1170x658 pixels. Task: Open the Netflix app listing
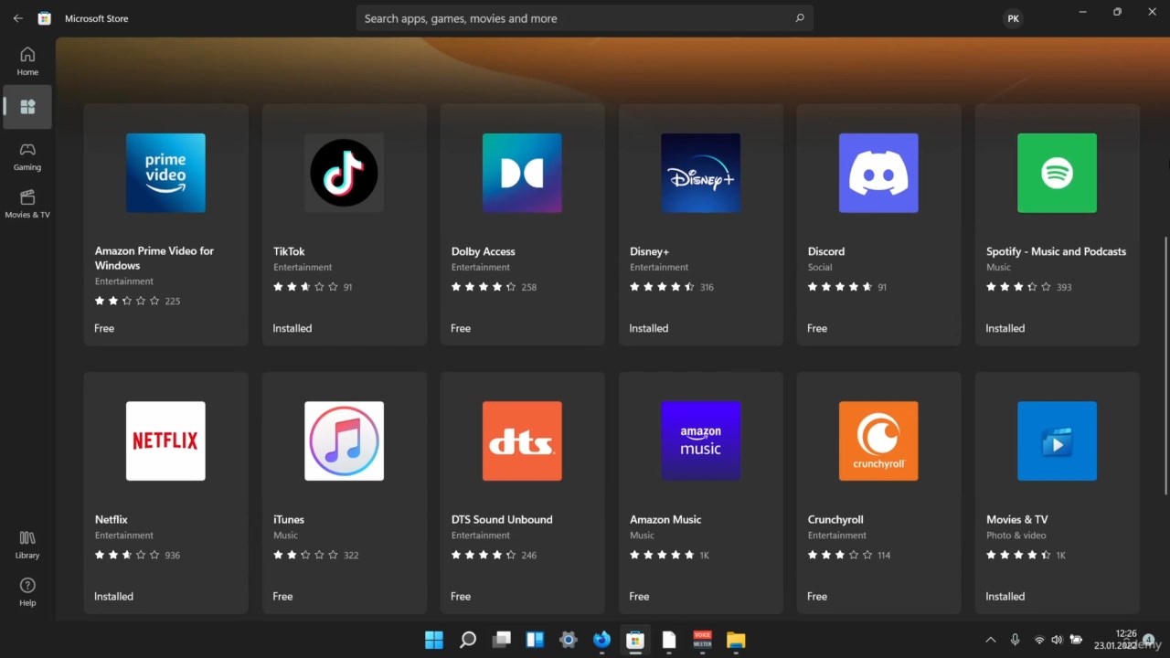tap(165, 492)
